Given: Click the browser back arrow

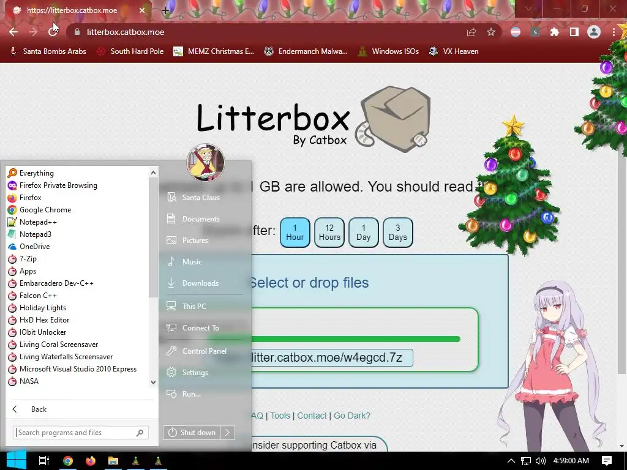Looking at the screenshot, I should coord(13,32).
